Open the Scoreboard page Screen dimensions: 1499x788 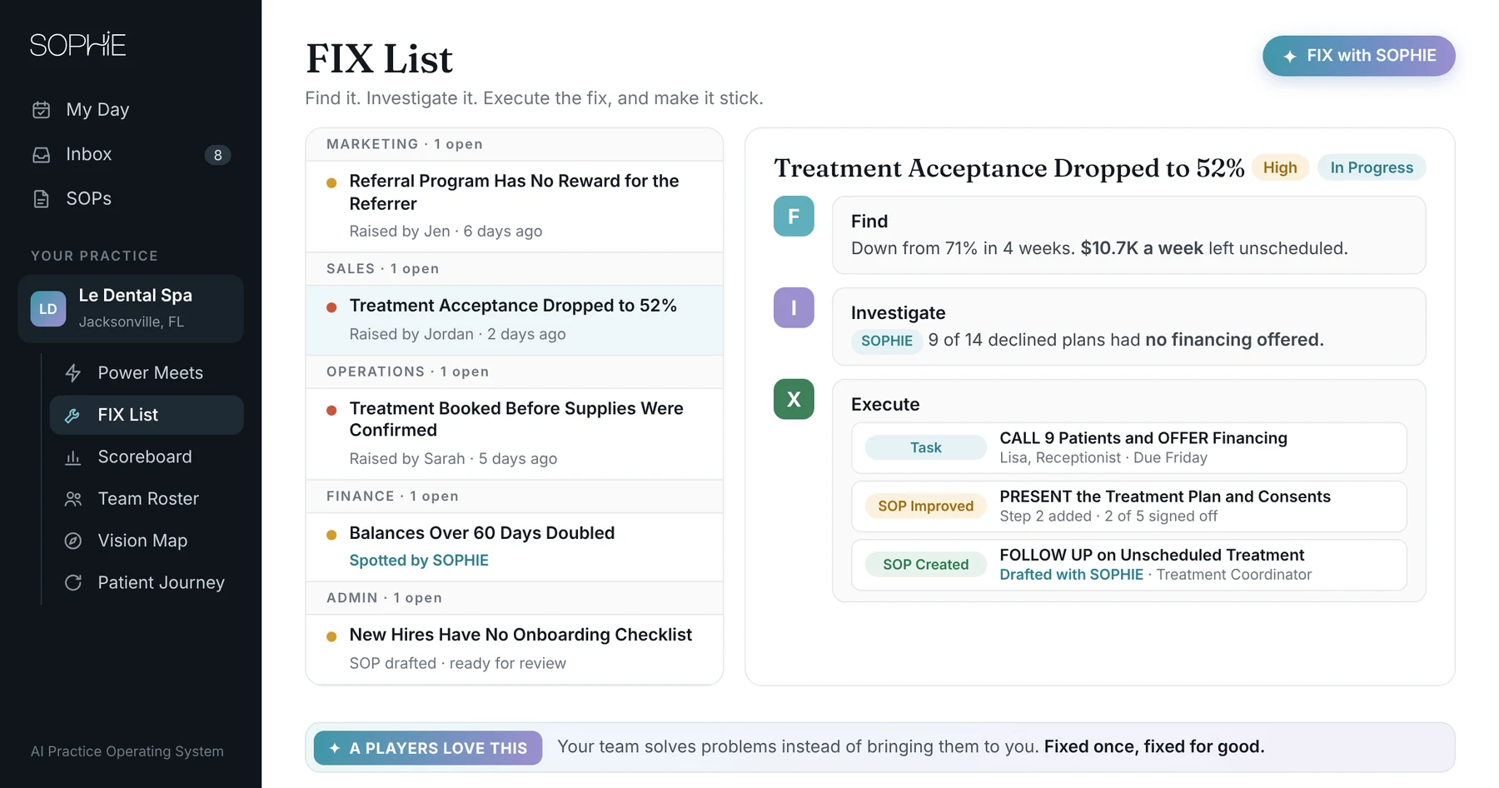147,457
